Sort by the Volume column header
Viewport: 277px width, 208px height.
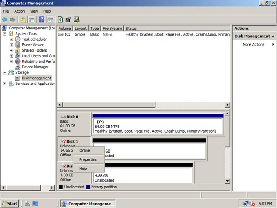(x=65, y=29)
